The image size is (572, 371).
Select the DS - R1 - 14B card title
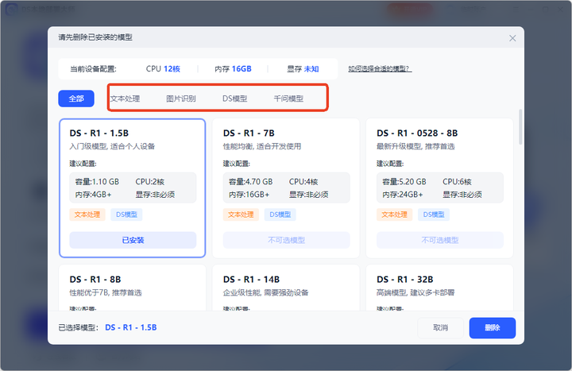[251, 280]
